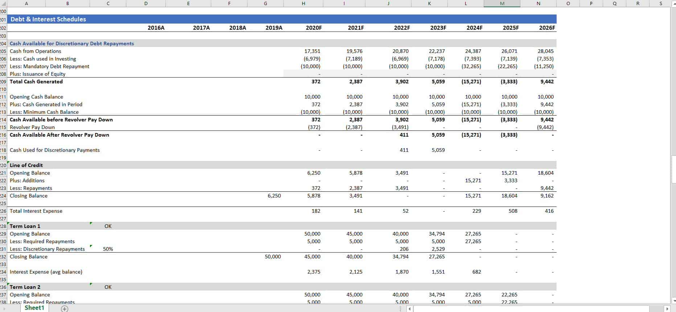The width and height of the screenshot is (676, 312).
Task: Click Term Loan 2 section header
Action: (x=25, y=287)
